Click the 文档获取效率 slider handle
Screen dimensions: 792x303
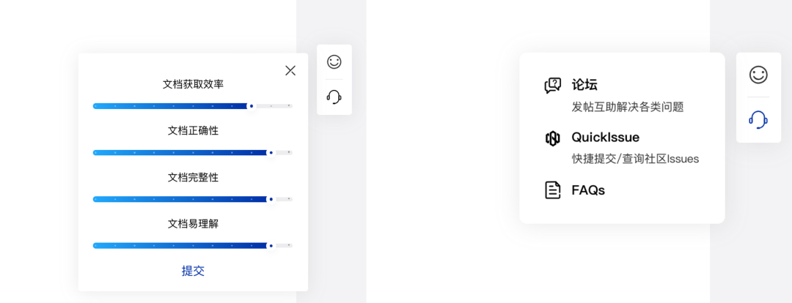click(252, 106)
